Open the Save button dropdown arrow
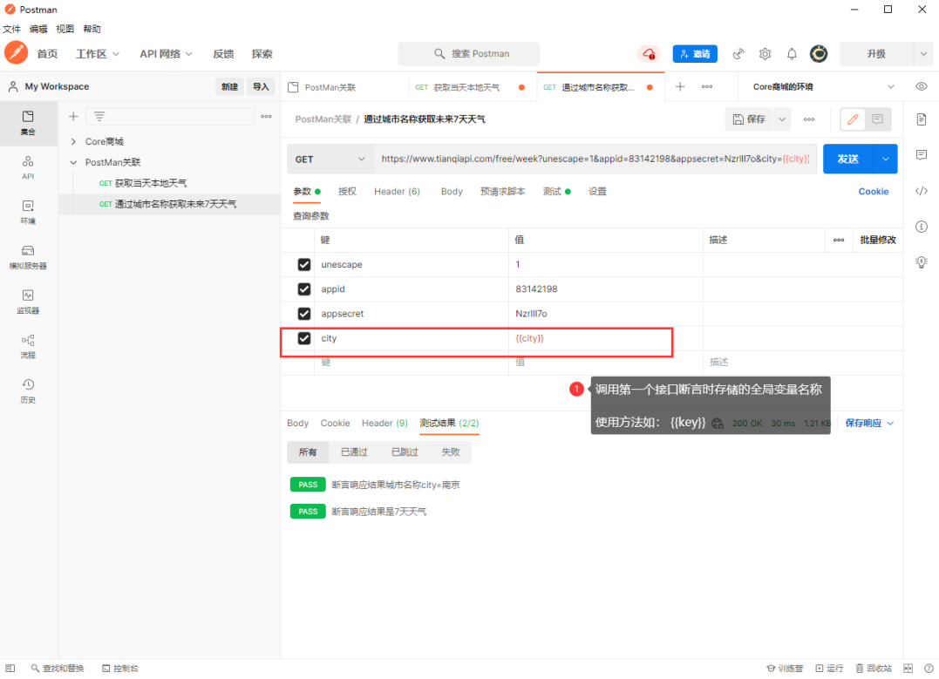This screenshot has width=939, height=679. coord(782,119)
